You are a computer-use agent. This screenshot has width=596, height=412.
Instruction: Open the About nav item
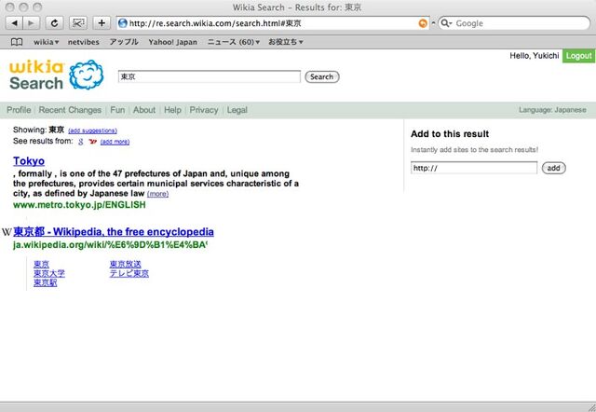coord(144,110)
